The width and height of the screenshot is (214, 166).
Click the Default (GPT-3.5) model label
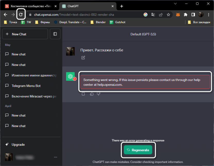click(143, 34)
